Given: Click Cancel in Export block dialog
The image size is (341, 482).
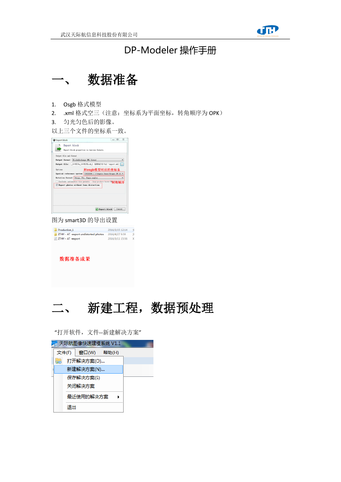Looking at the screenshot, I should (120, 209).
